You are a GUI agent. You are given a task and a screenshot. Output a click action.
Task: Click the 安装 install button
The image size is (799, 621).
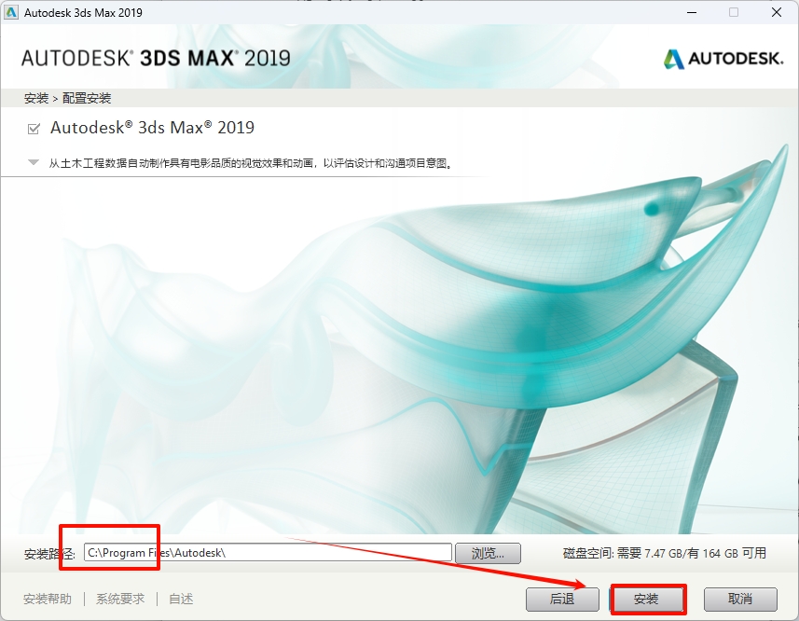(x=649, y=600)
